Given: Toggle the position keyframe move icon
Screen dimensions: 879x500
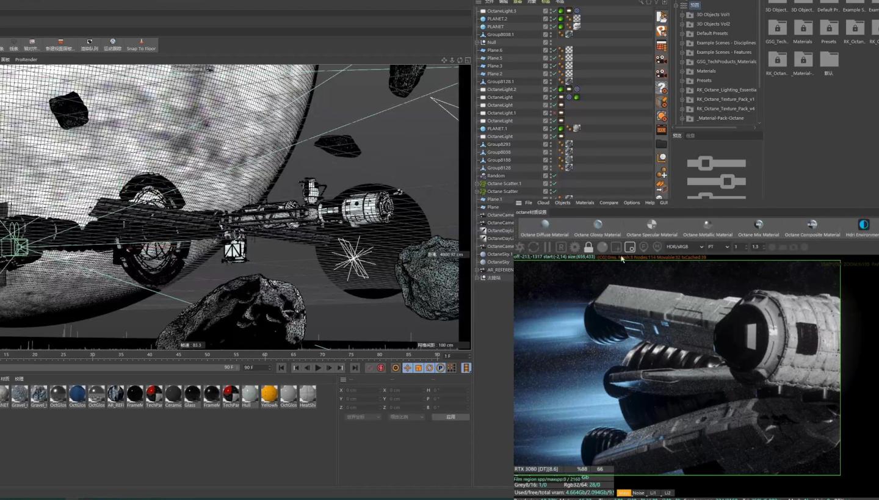Looking at the screenshot, I should (x=407, y=368).
